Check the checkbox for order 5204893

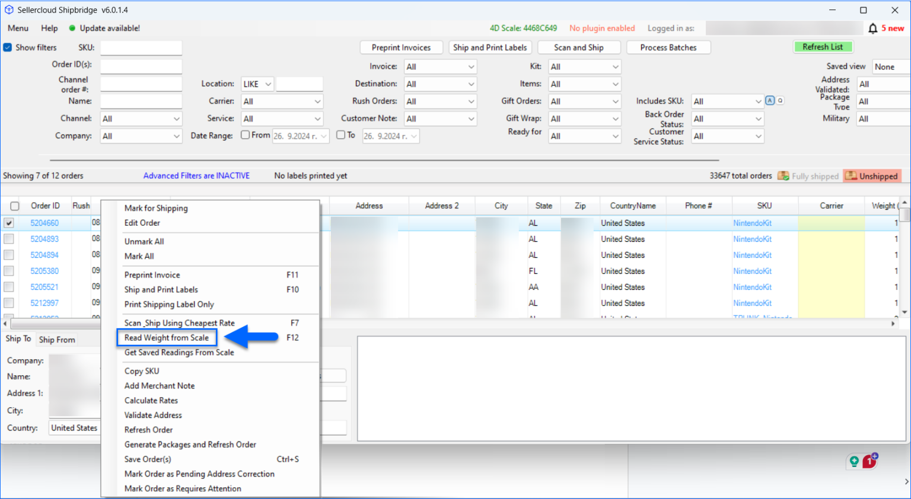(8, 239)
